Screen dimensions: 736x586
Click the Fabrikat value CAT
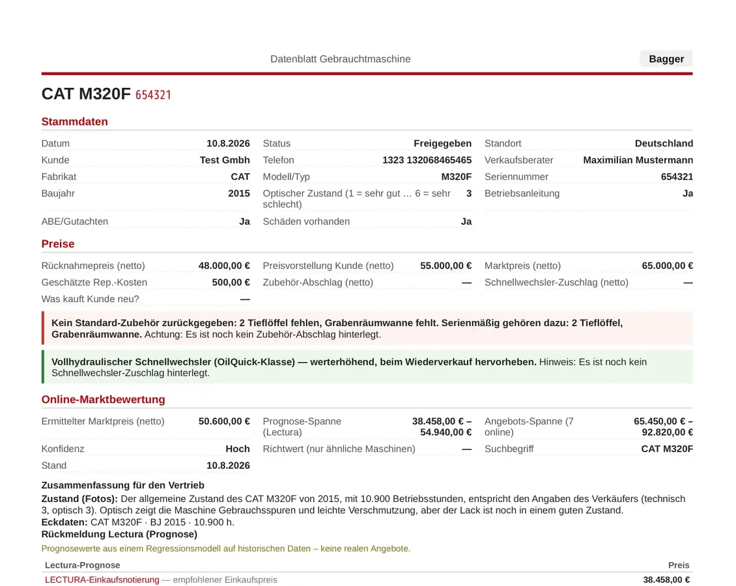240,177
